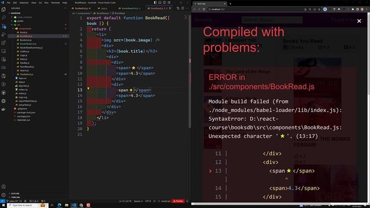Open the Edit menu

[15, 2]
